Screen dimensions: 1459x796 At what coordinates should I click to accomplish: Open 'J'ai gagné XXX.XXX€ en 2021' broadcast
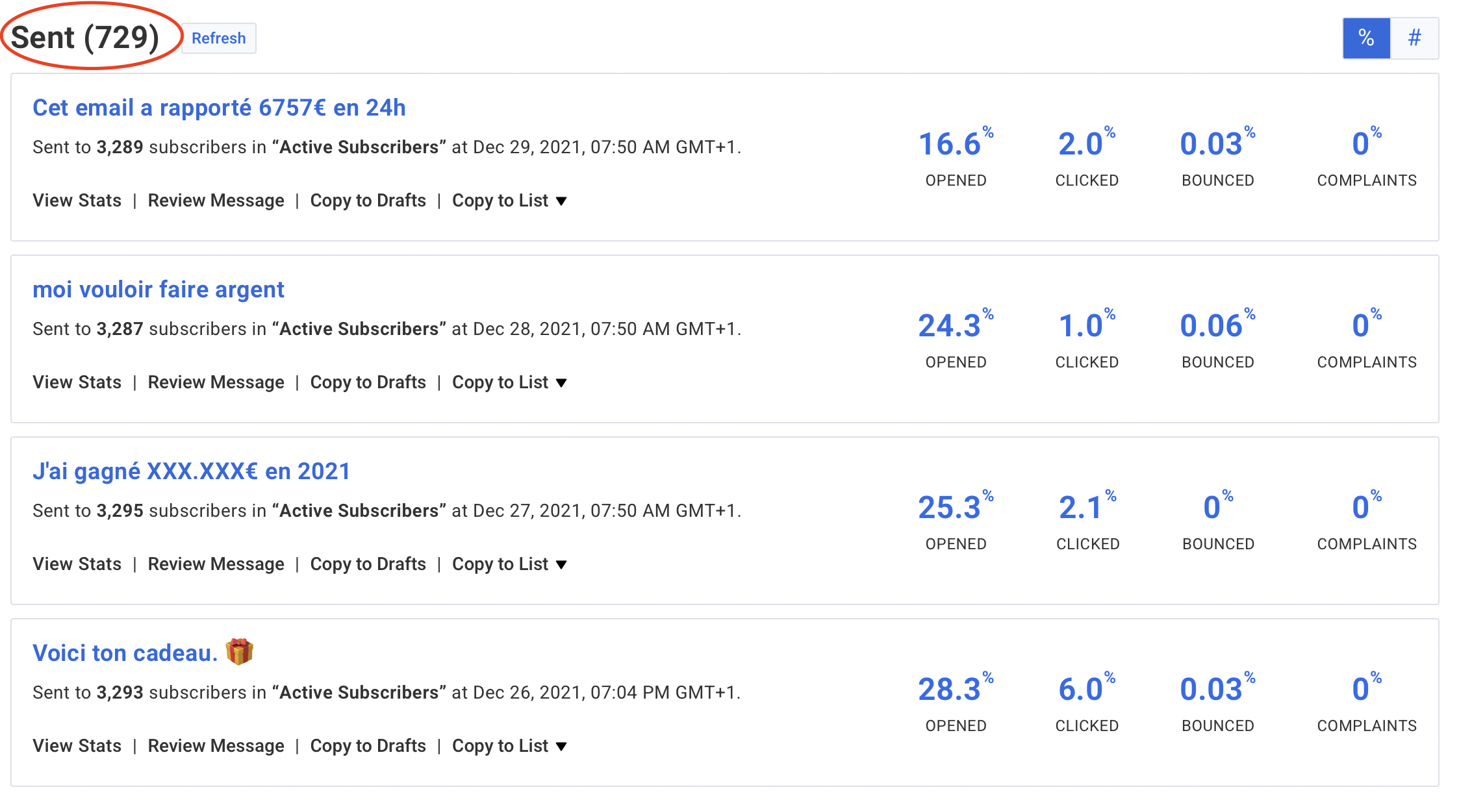pos(192,471)
